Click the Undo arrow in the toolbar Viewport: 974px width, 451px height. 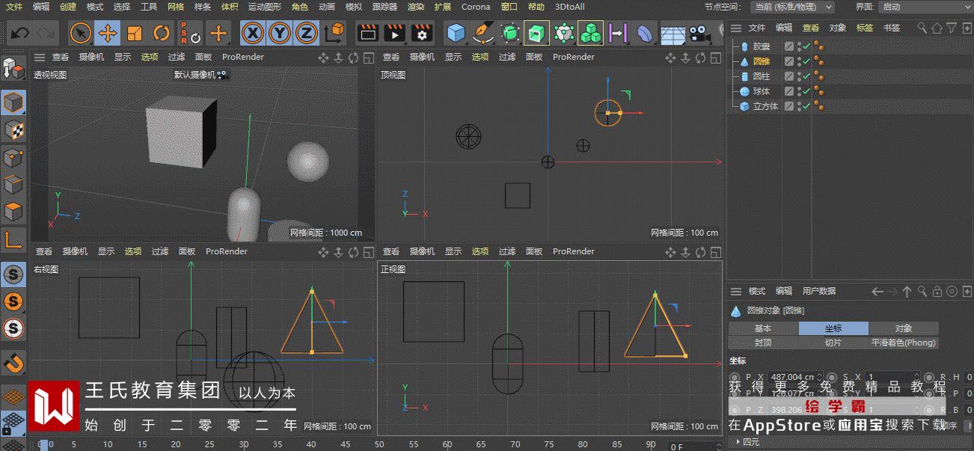coord(20,34)
